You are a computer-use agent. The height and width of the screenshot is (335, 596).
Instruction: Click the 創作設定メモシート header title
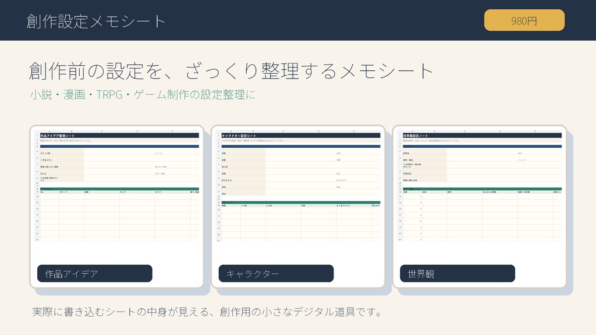(96, 22)
